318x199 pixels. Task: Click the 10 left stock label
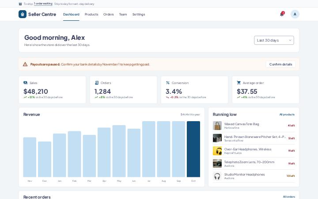click(x=291, y=176)
